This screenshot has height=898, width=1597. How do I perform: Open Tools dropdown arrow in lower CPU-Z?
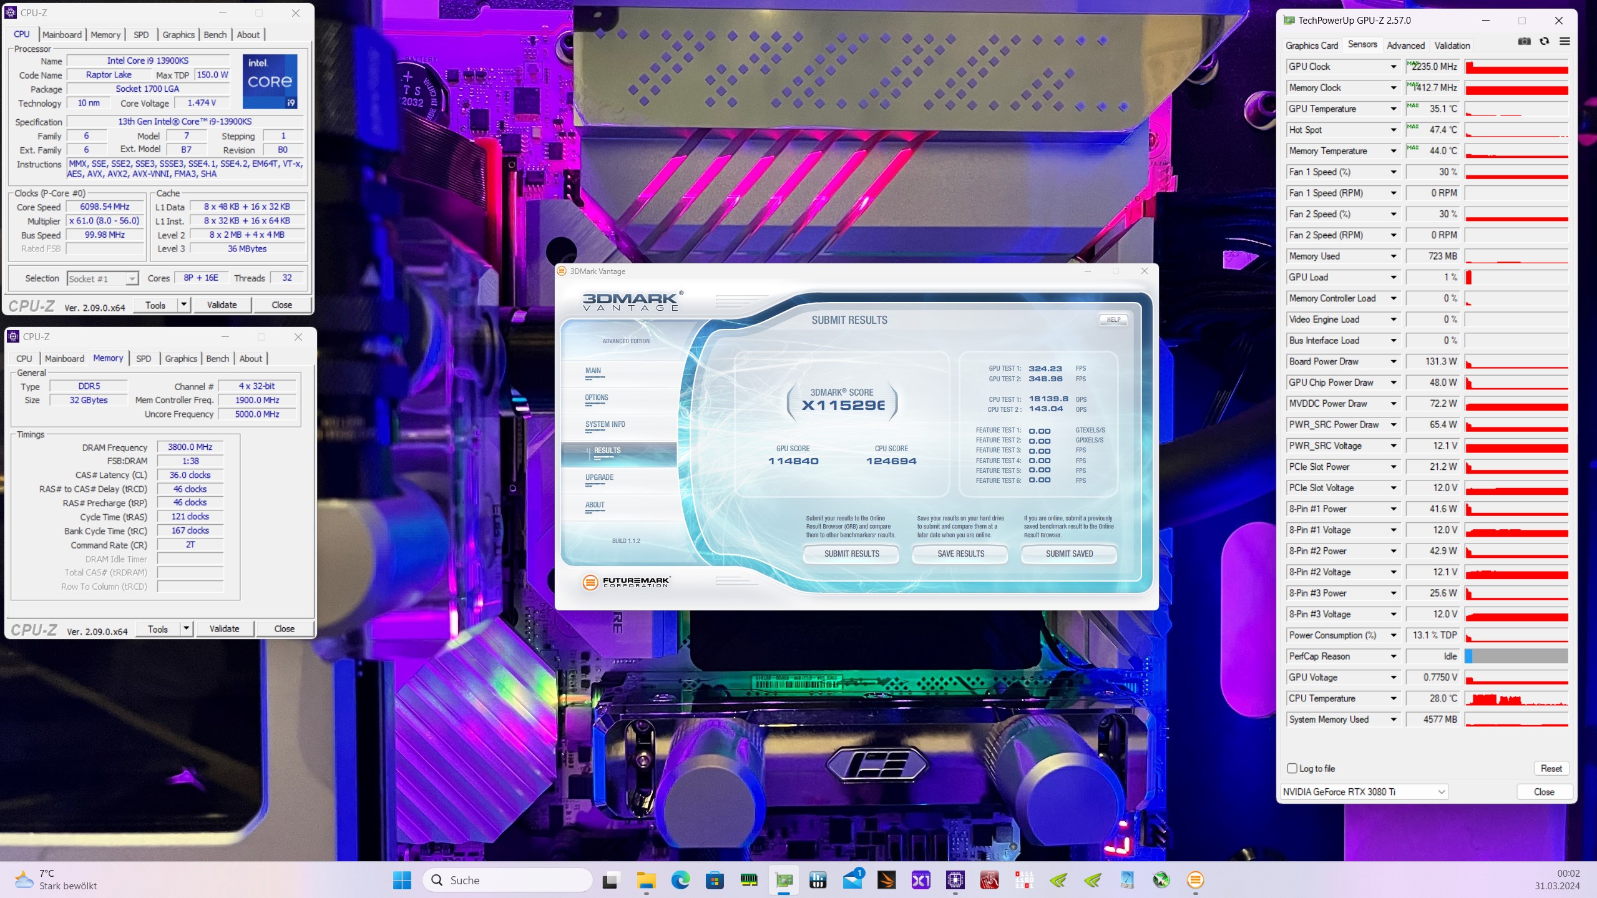(x=186, y=628)
